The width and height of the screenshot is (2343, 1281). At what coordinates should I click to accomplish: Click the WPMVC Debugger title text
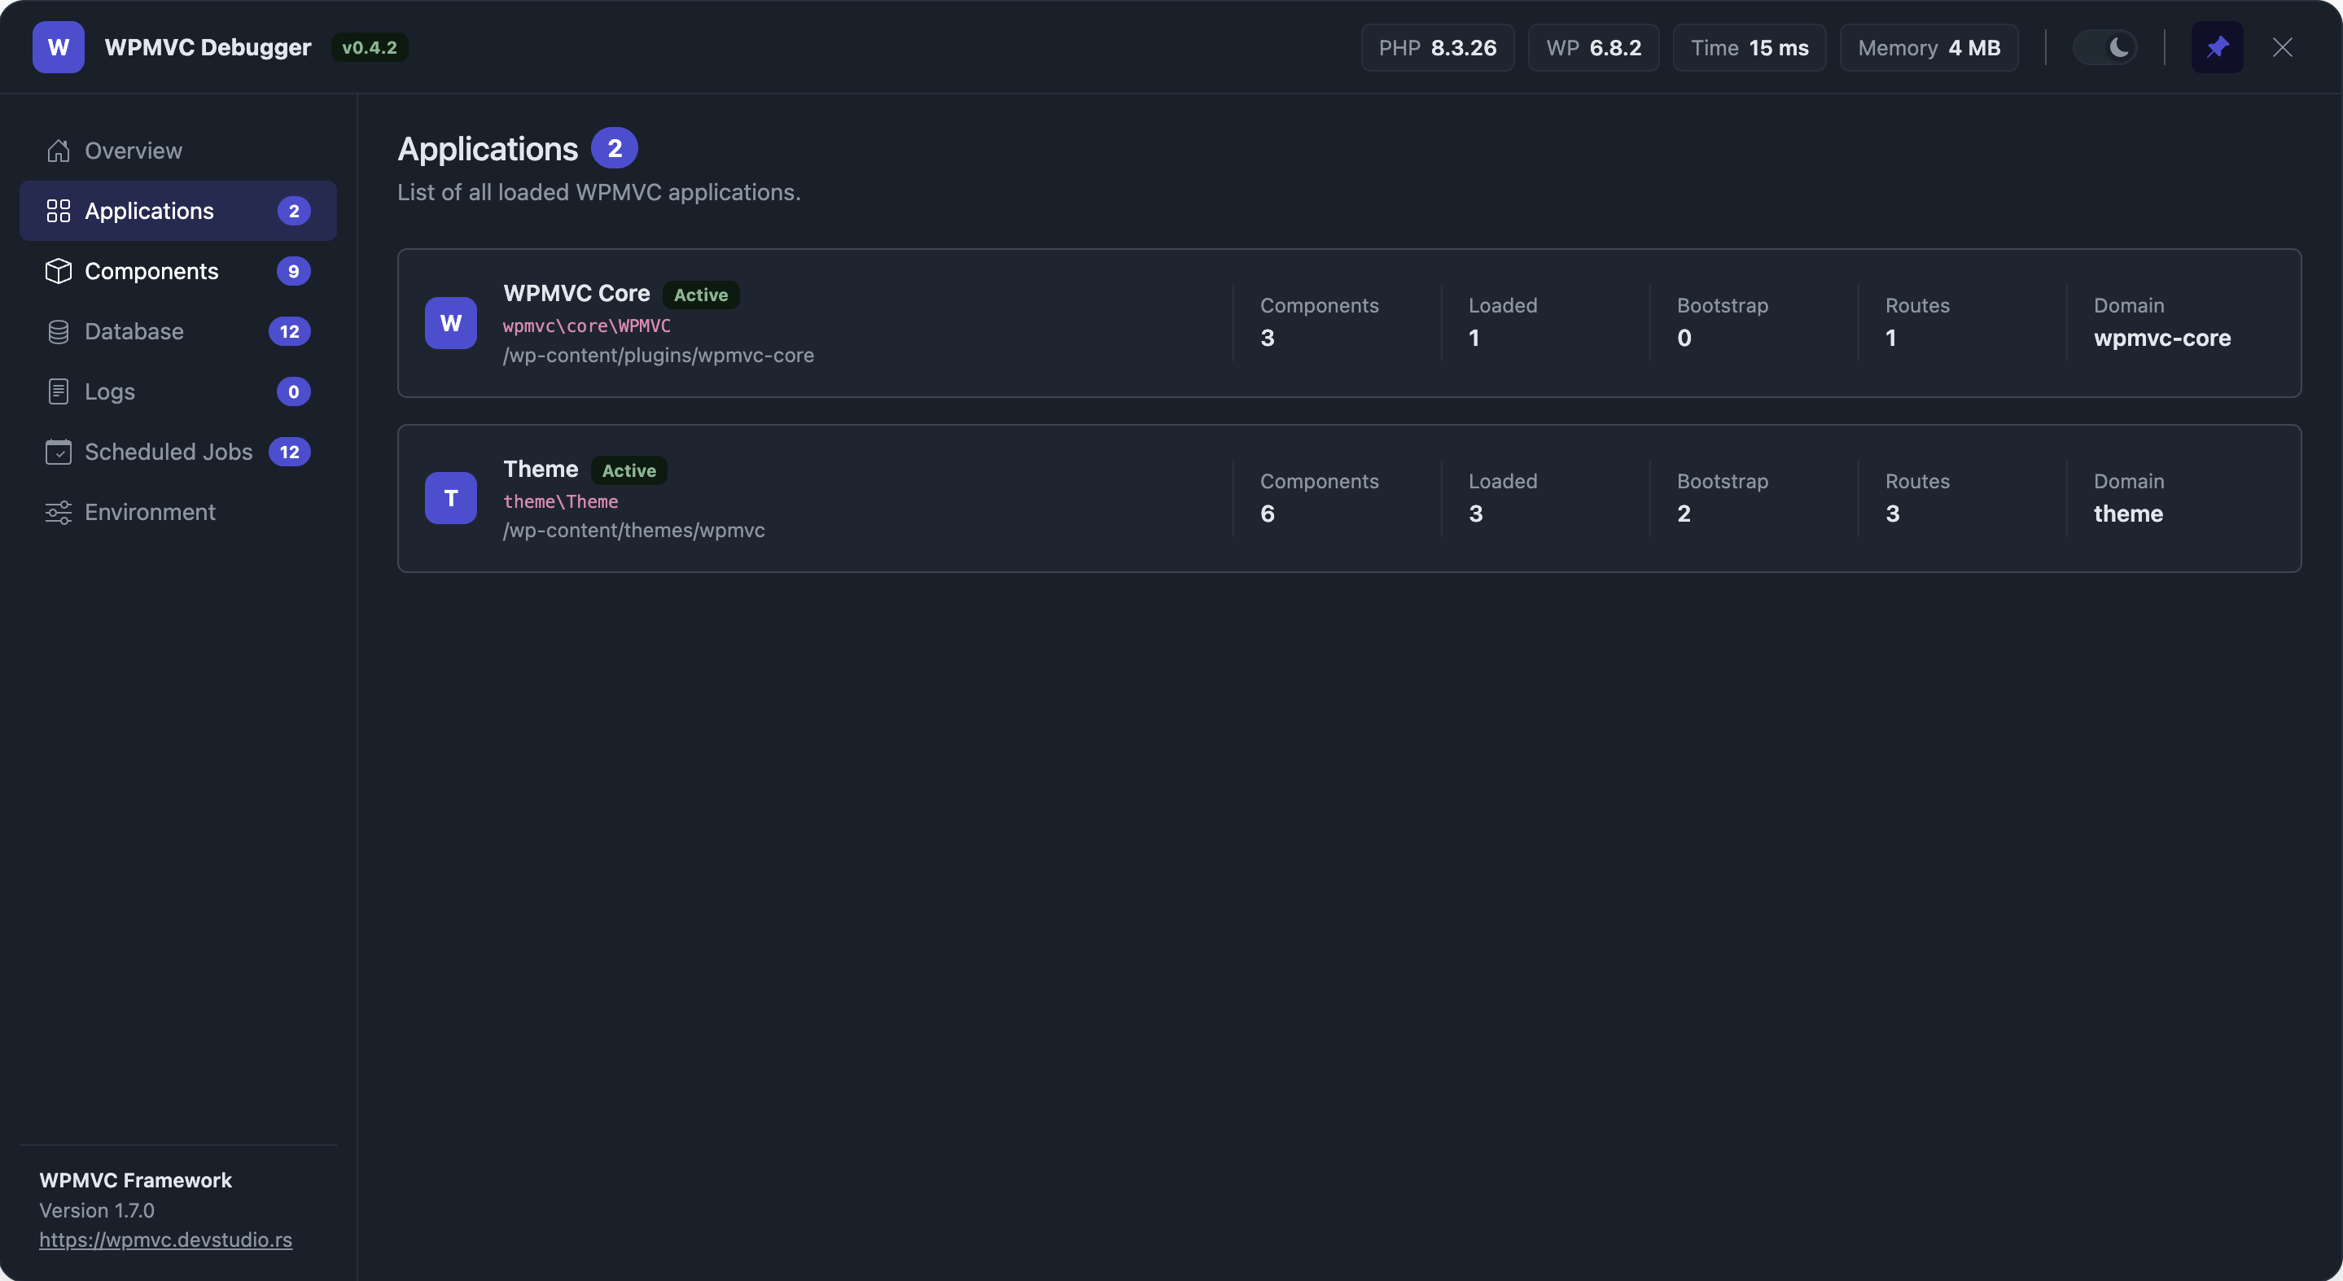tap(208, 47)
